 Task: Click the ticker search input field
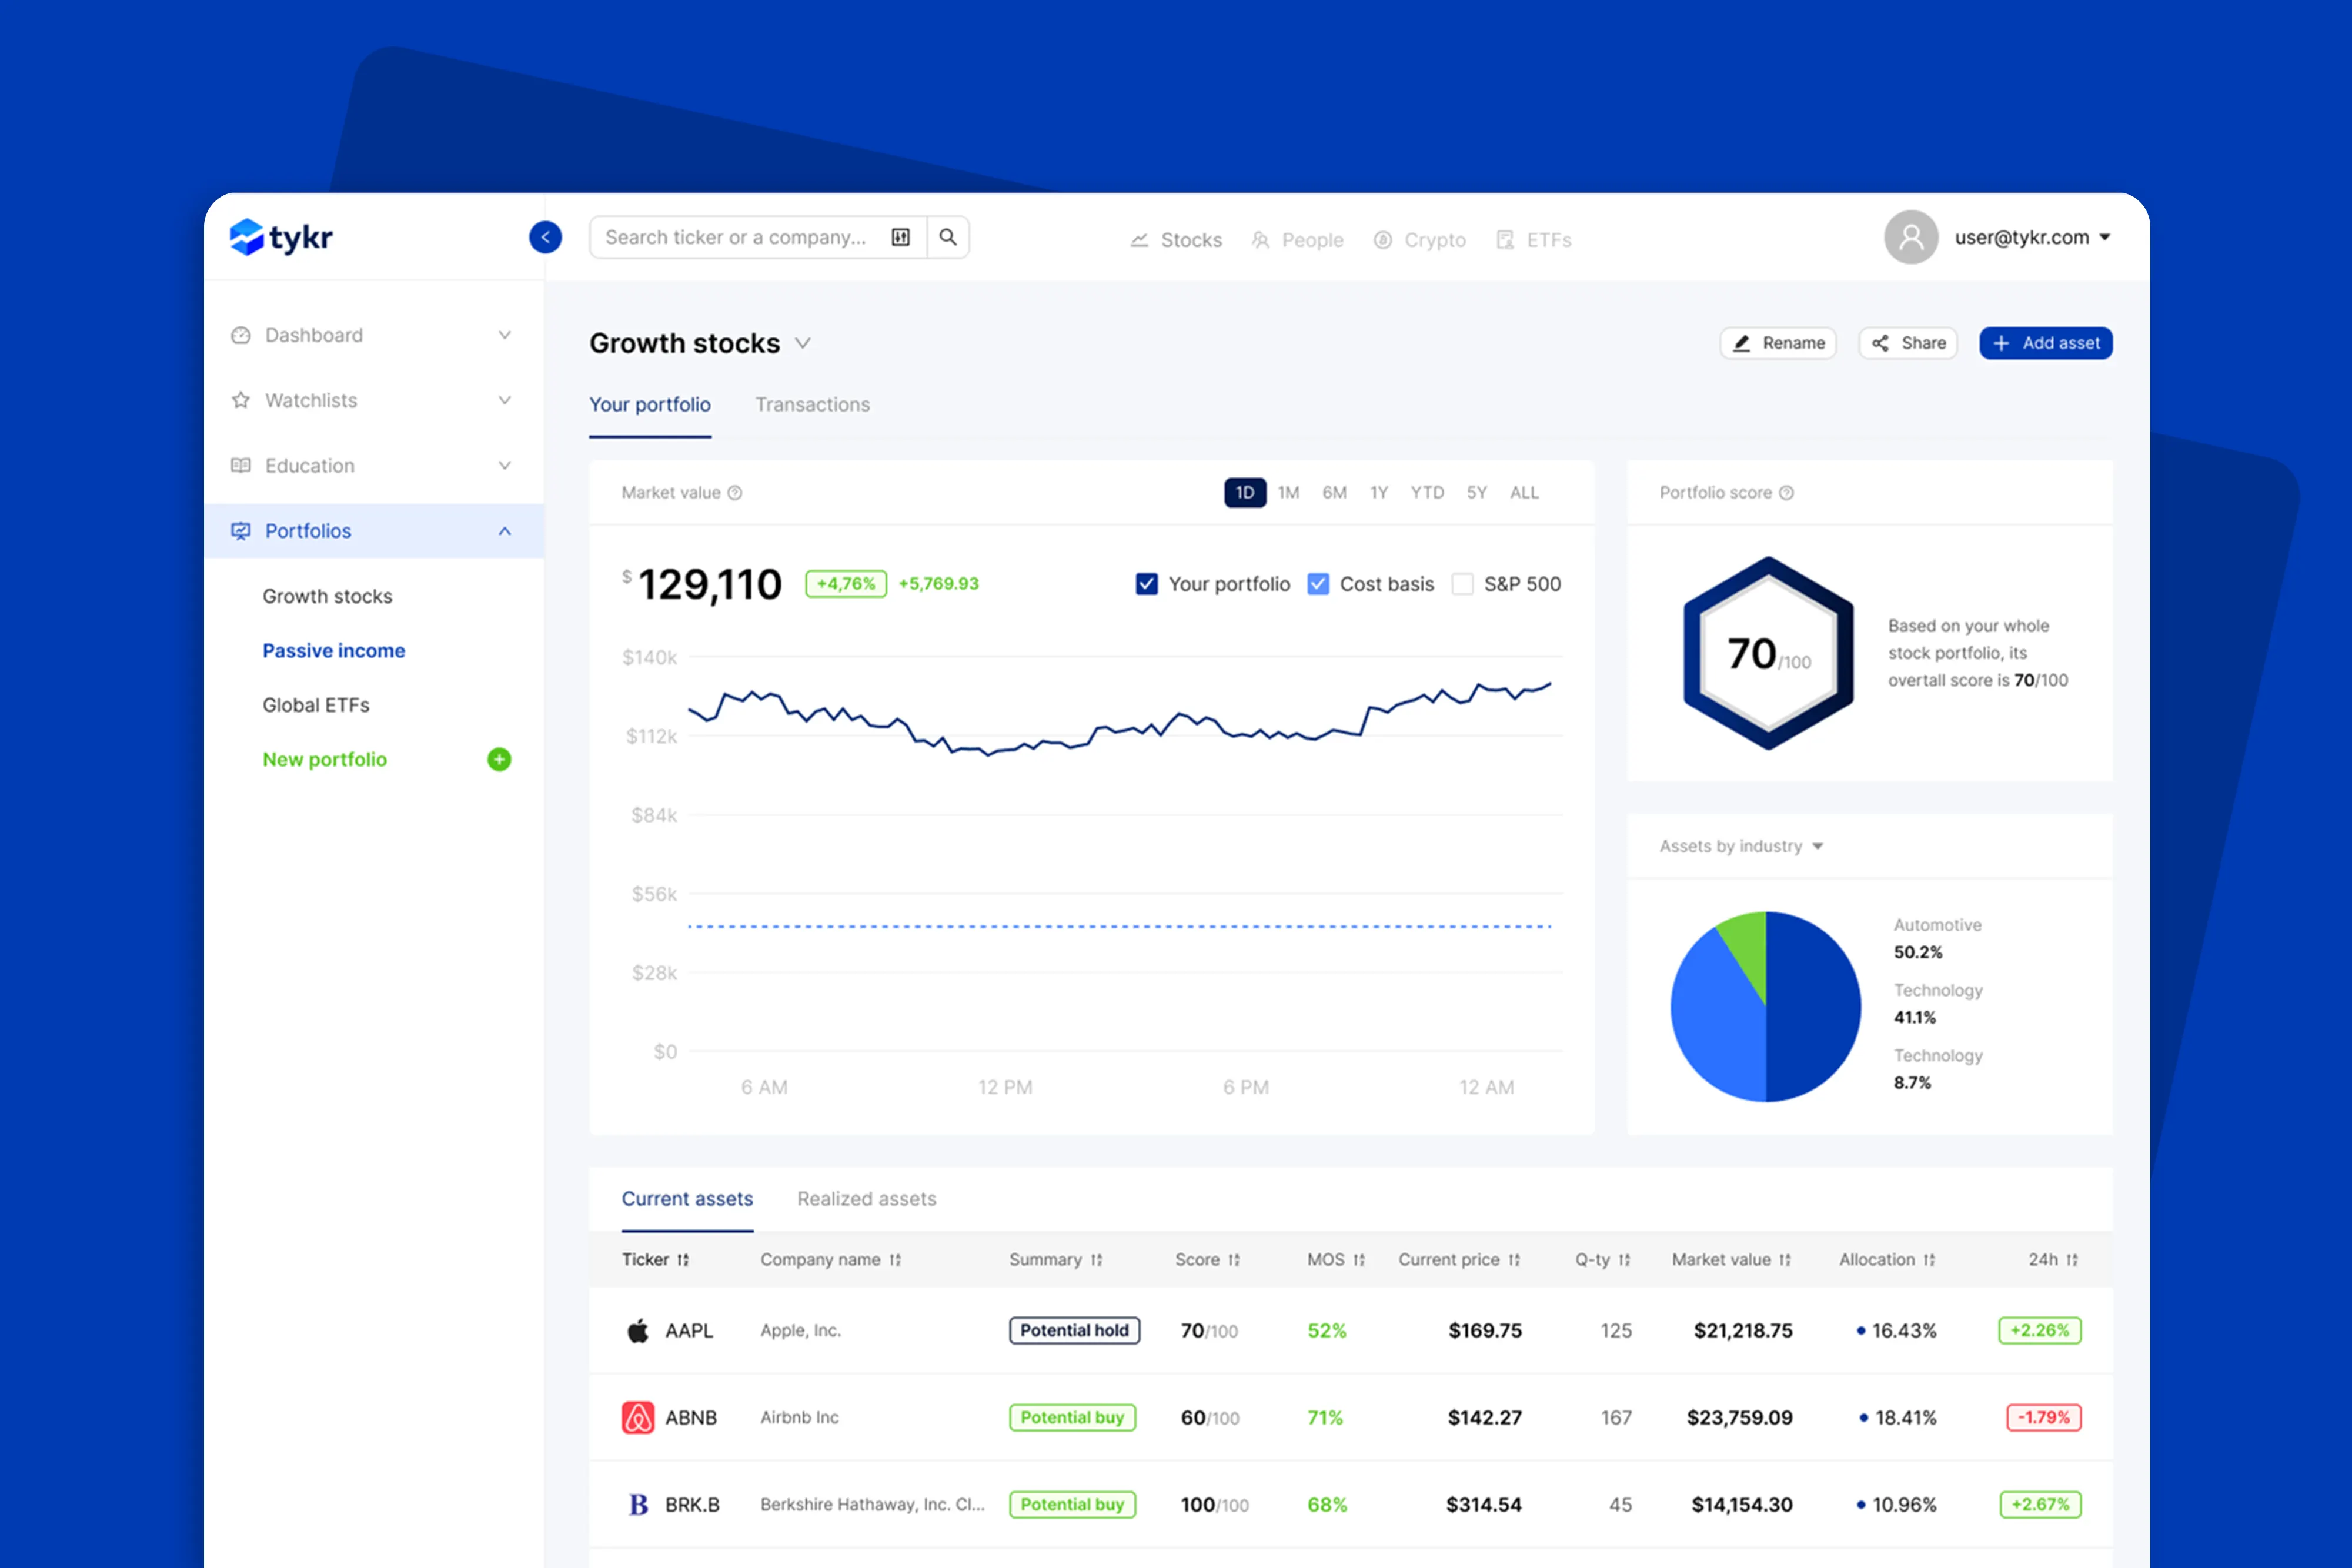[x=736, y=237]
